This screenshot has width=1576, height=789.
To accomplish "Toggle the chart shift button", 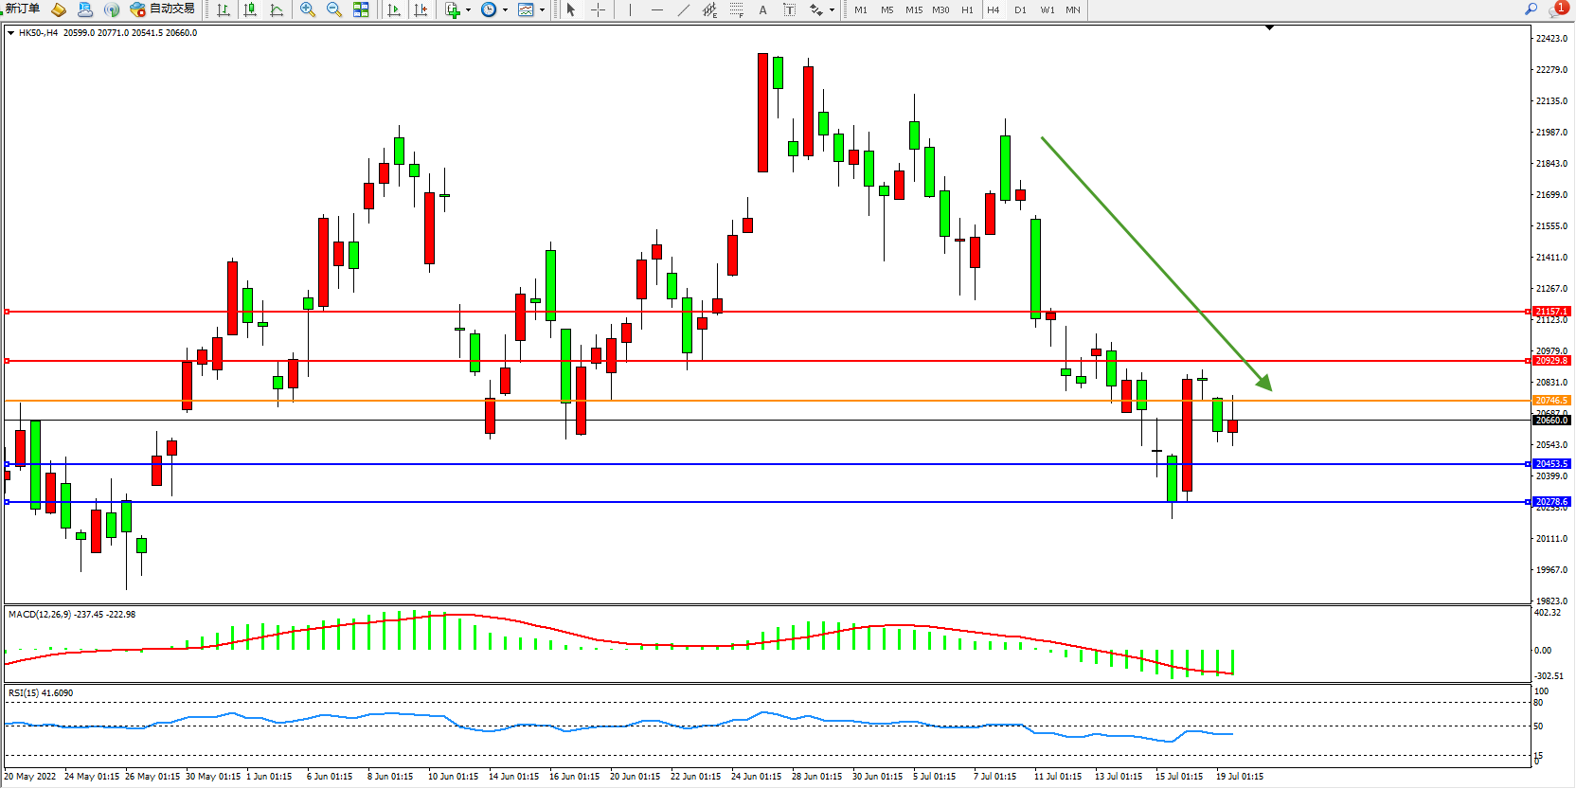I will (x=421, y=9).
